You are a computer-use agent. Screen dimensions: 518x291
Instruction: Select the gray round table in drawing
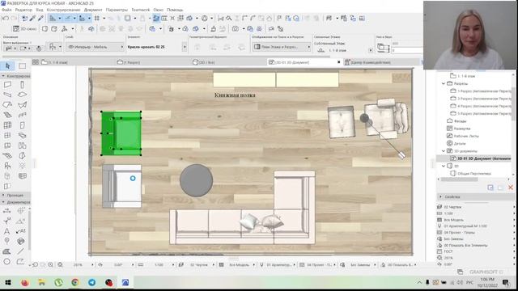[x=196, y=180]
